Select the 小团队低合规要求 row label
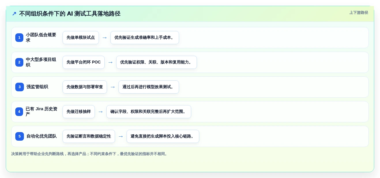380x178 pixels. pyautogui.click(x=41, y=38)
